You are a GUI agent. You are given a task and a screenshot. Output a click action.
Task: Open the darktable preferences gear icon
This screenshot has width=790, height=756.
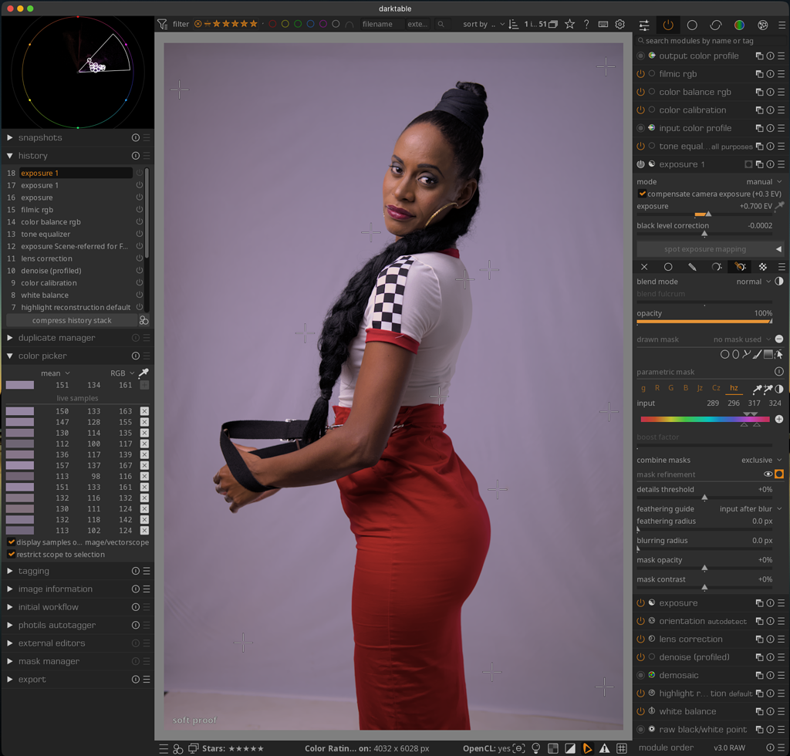point(620,24)
